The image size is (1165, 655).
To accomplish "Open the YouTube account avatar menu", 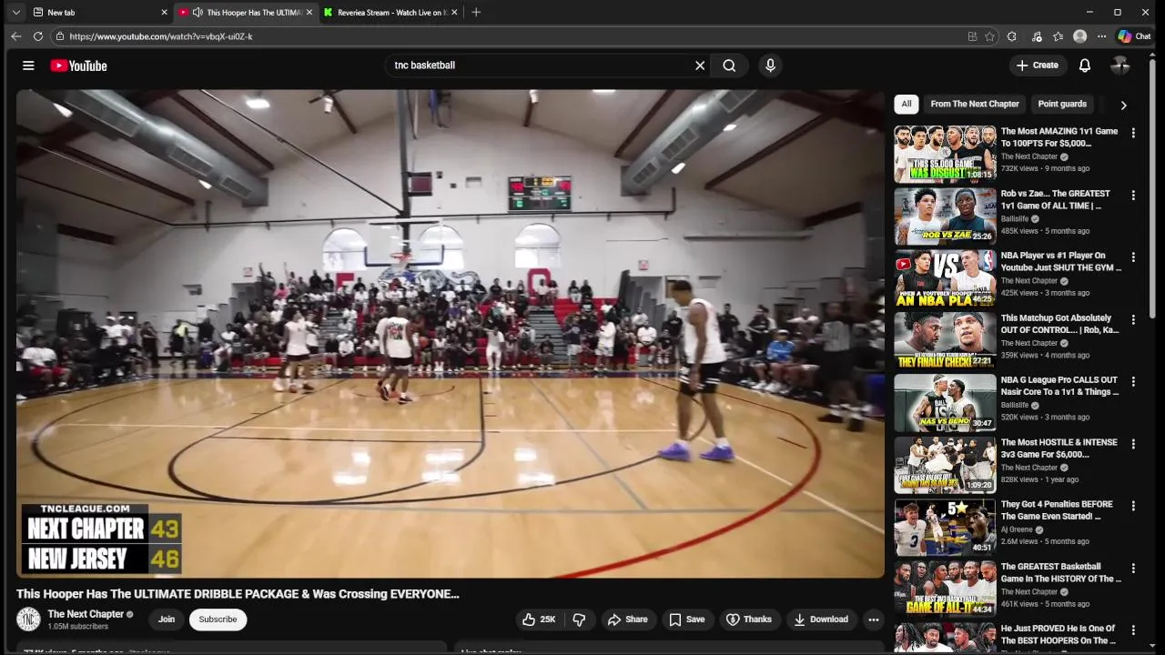I will (x=1120, y=65).
